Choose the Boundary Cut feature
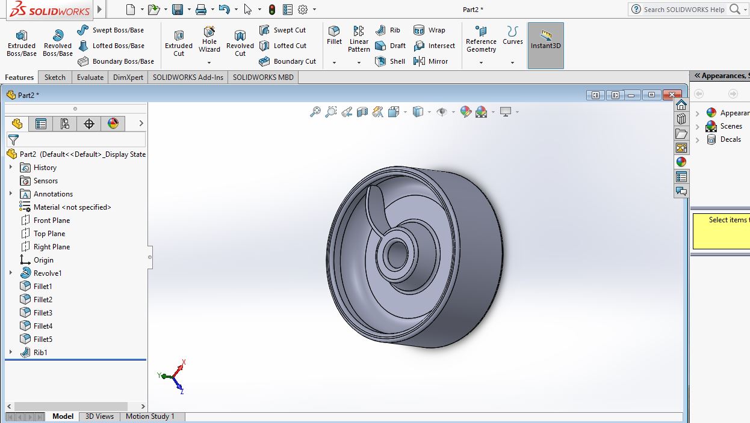This screenshot has width=750, height=423. (x=288, y=61)
